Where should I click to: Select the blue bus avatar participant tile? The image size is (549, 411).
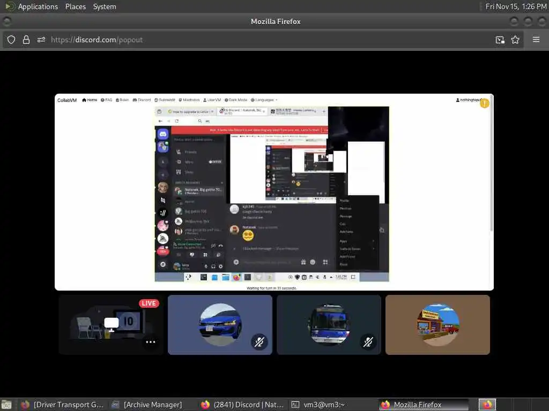329,325
